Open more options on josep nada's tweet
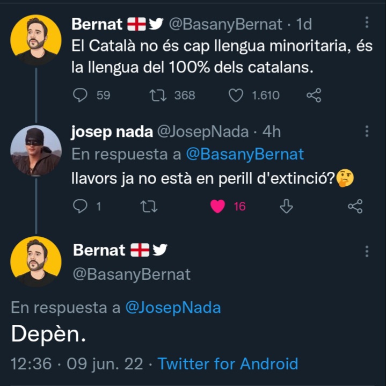The height and width of the screenshot is (386, 386). tap(367, 132)
